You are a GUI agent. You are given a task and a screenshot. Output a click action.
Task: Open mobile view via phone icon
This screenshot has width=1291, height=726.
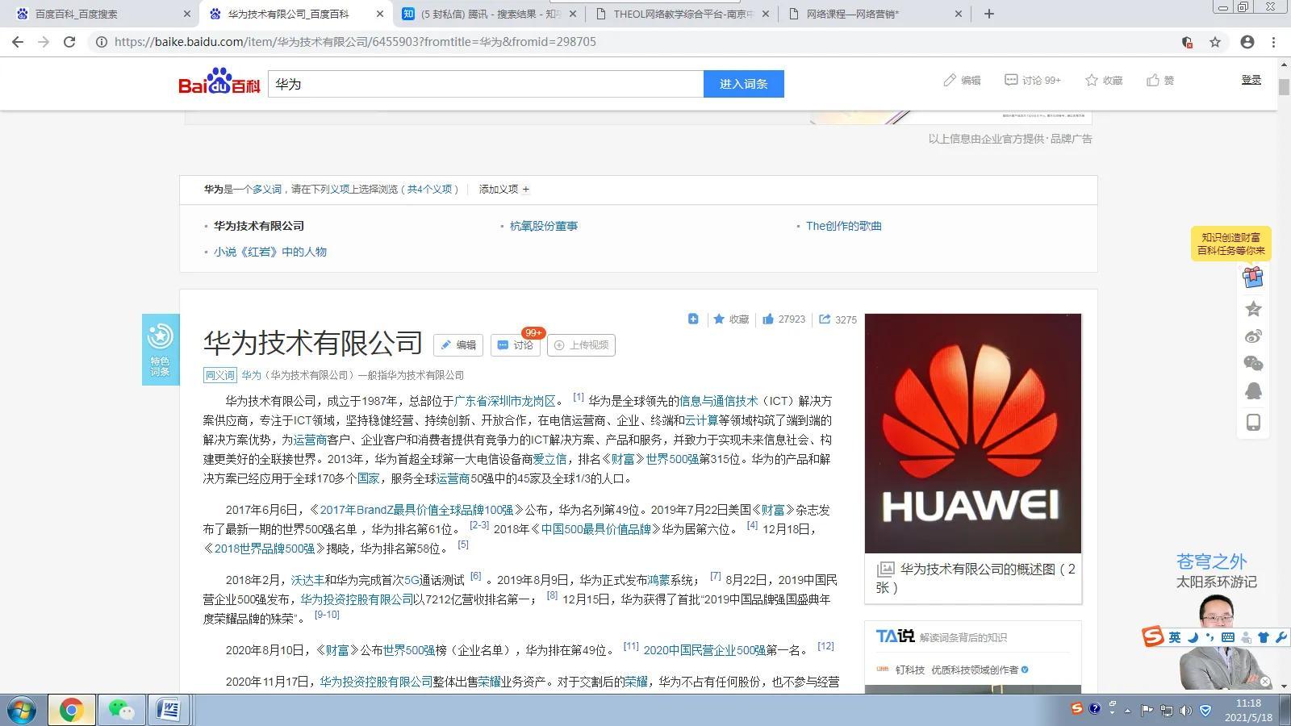pos(1253,422)
